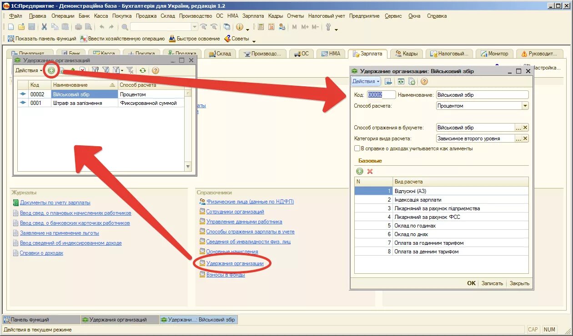Select 'Індексація зарплати' row in Базовые table
This screenshot has width=573, height=336.
click(x=441, y=200)
